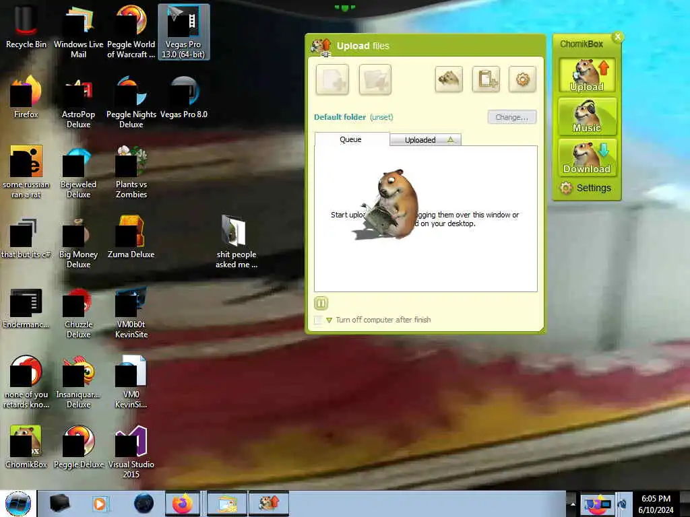Open the Windows Start menu
The image size is (690, 517).
(18, 504)
